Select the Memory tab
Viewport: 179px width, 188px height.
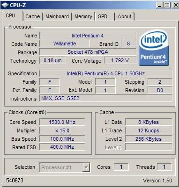click(x=83, y=16)
